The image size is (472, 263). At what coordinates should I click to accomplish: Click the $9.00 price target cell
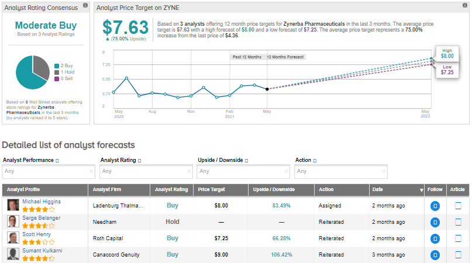(221, 255)
